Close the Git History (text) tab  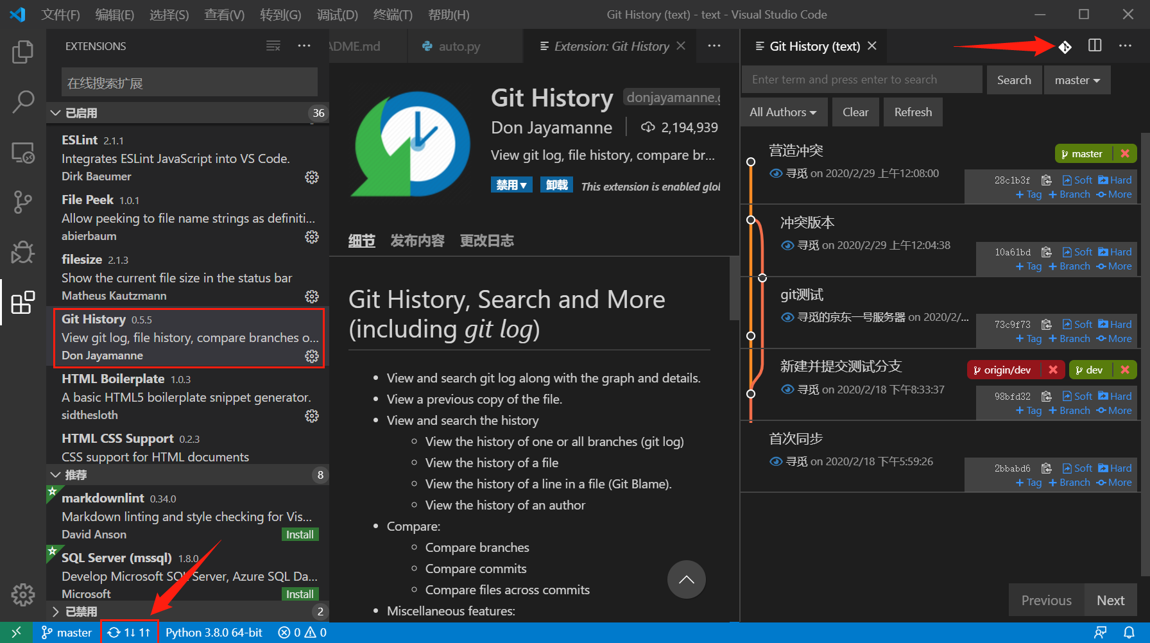[x=872, y=46]
